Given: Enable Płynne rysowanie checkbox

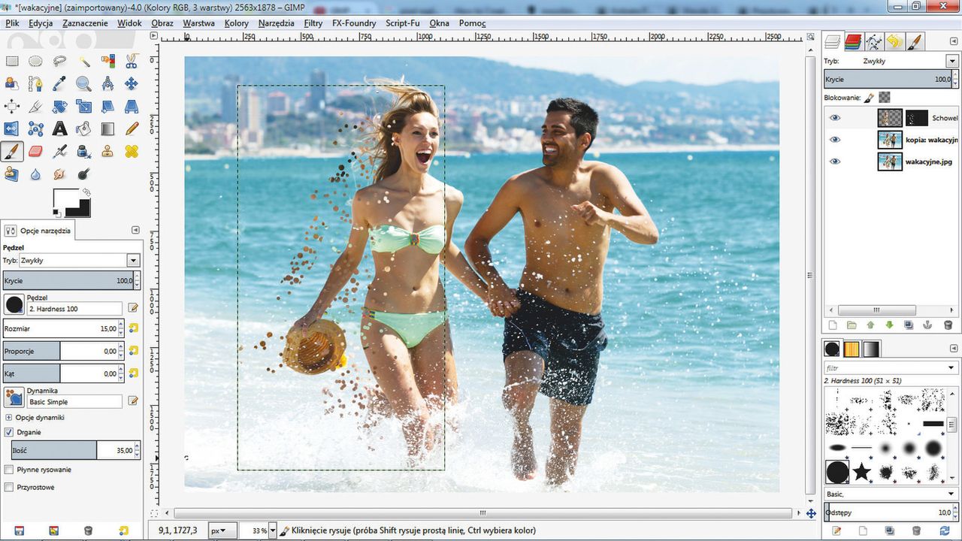Looking at the screenshot, I should (9, 470).
